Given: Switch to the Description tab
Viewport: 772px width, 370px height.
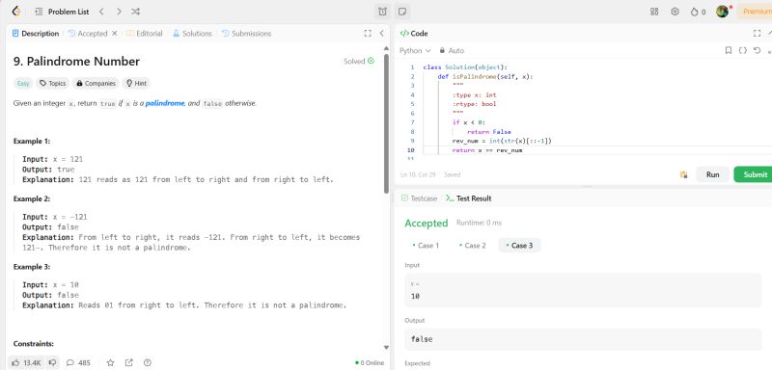Looking at the screenshot, I should click(36, 34).
